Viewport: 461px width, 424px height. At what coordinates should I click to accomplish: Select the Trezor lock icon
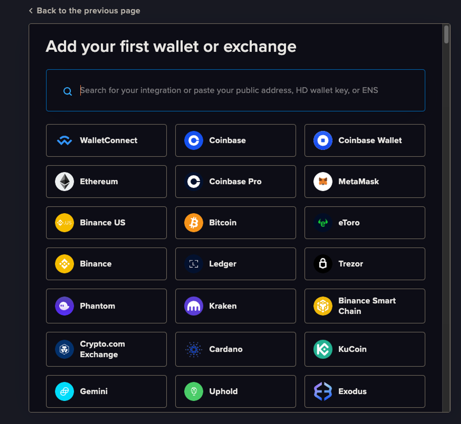click(323, 264)
